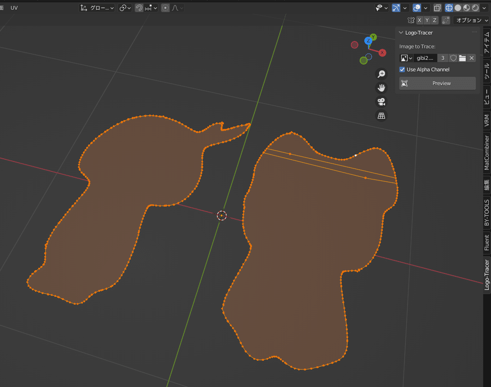Unlink the image with X button
The image size is (491, 387).
pyautogui.click(x=472, y=58)
